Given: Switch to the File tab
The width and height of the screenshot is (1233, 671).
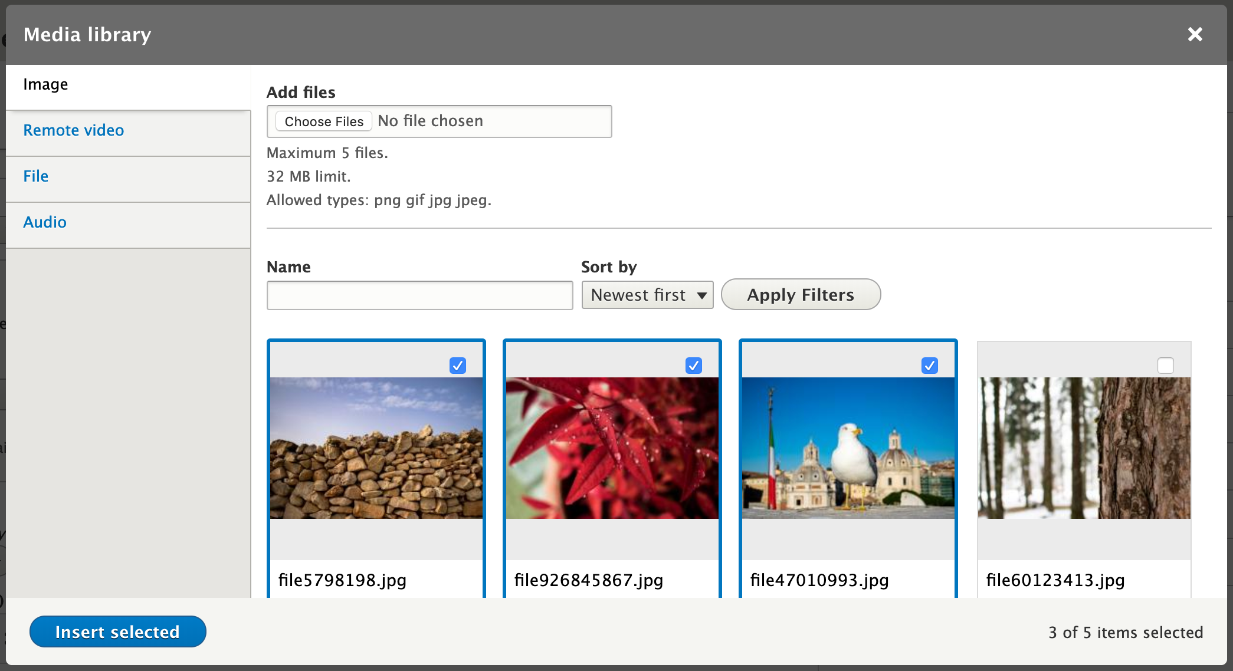Looking at the screenshot, I should click(x=35, y=176).
